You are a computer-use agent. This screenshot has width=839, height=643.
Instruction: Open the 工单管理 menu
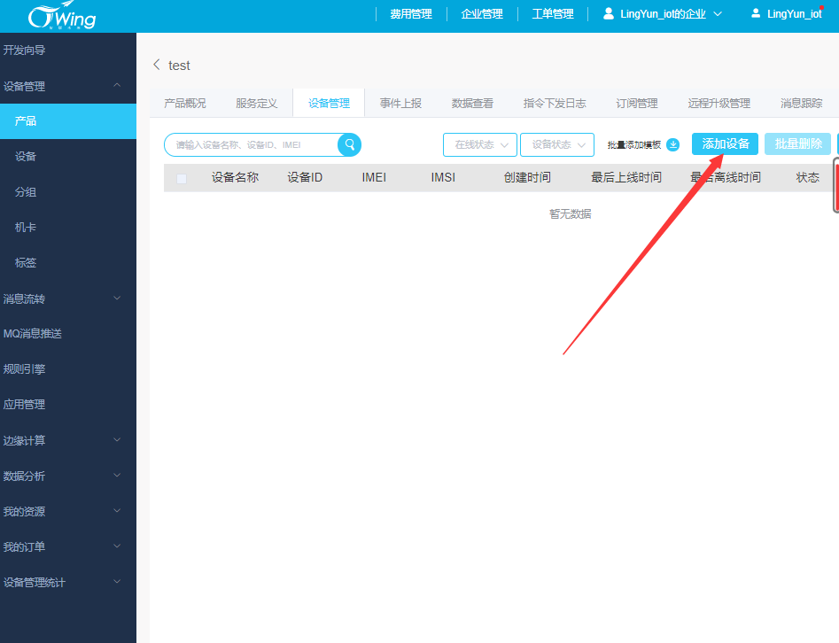(x=552, y=13)
